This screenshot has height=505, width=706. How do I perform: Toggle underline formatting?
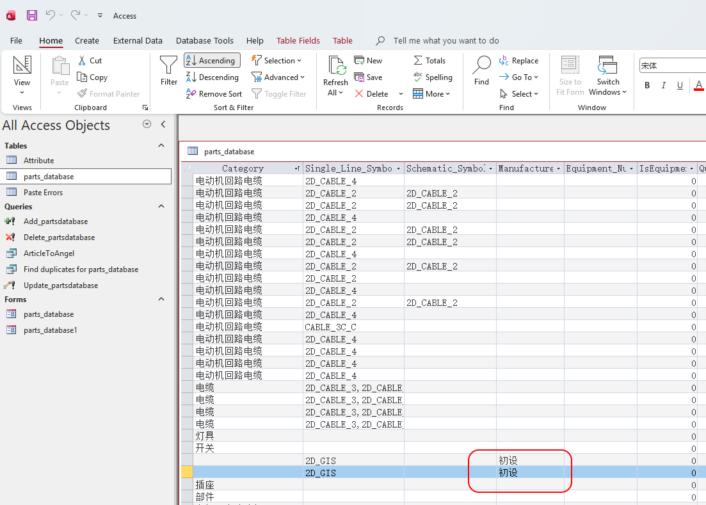coord(680,86)
